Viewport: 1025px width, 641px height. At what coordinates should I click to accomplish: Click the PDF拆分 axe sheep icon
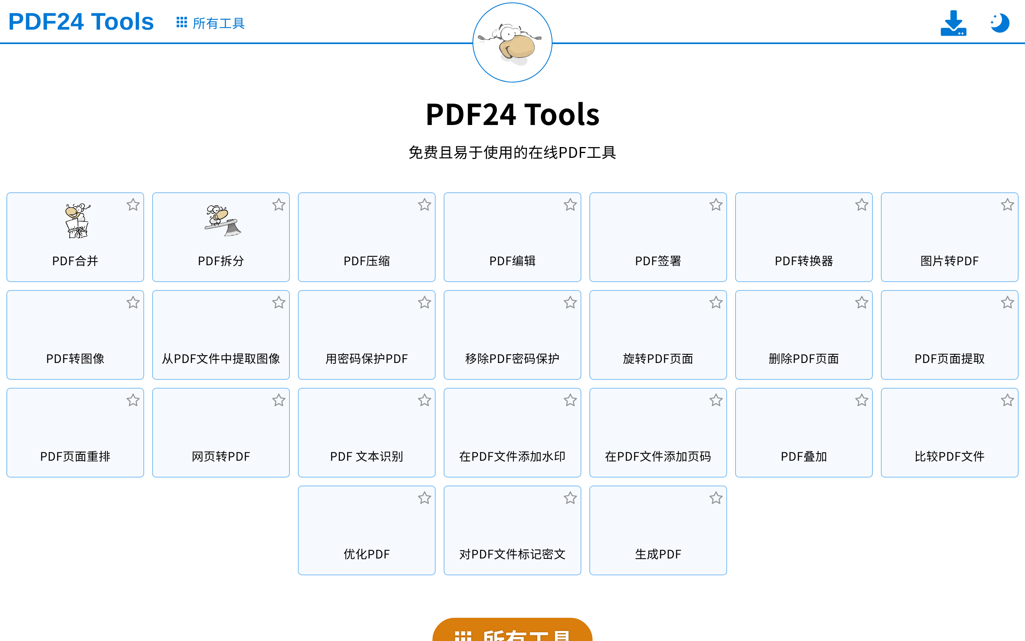pos(223,221)
